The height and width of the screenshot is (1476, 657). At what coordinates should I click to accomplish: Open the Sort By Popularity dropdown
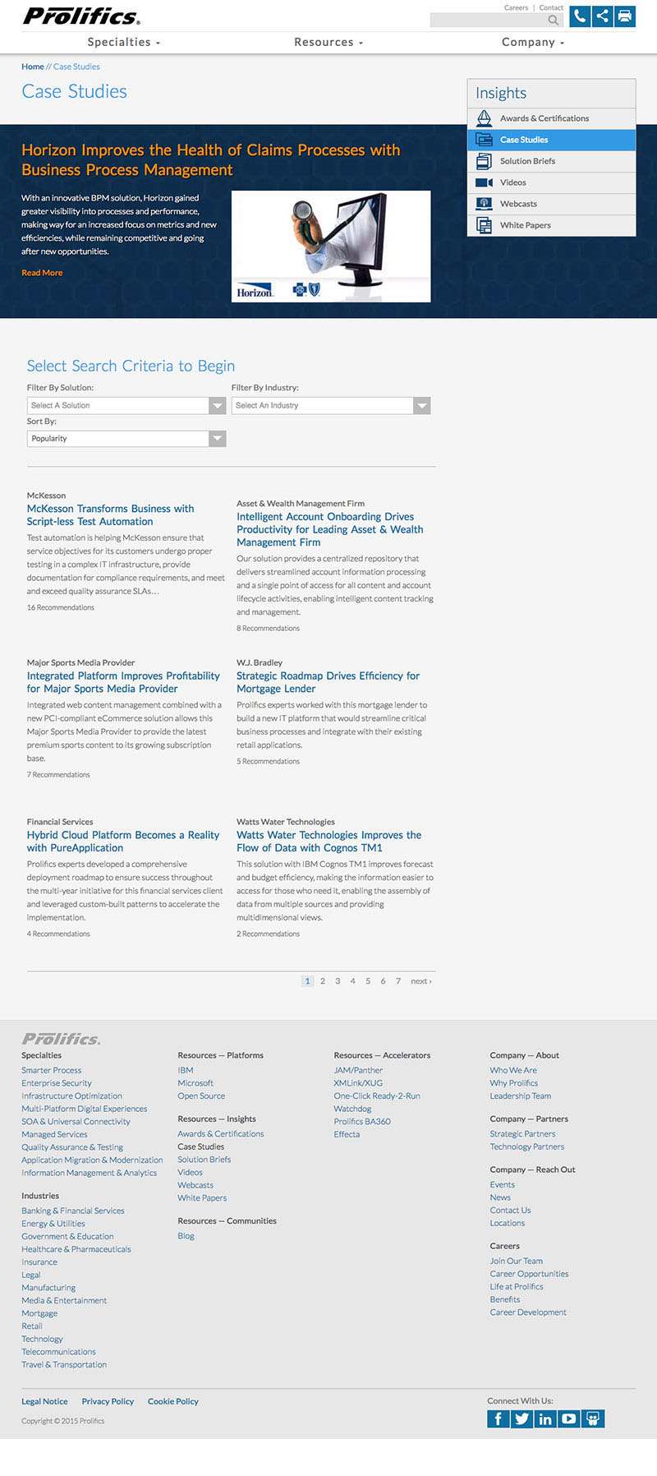pyautogui.click(x=126, y=439)
